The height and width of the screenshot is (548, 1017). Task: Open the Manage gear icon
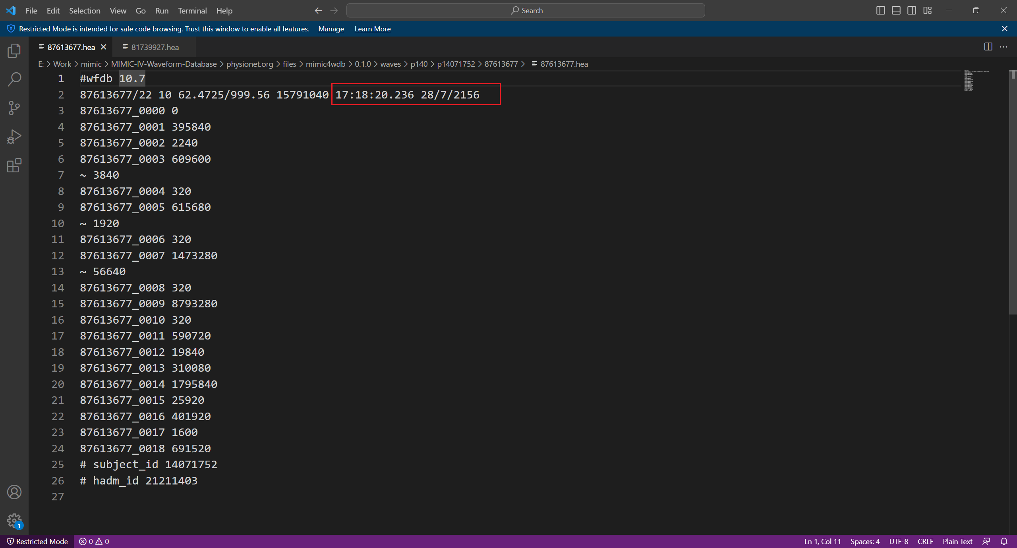click(14, 520)
